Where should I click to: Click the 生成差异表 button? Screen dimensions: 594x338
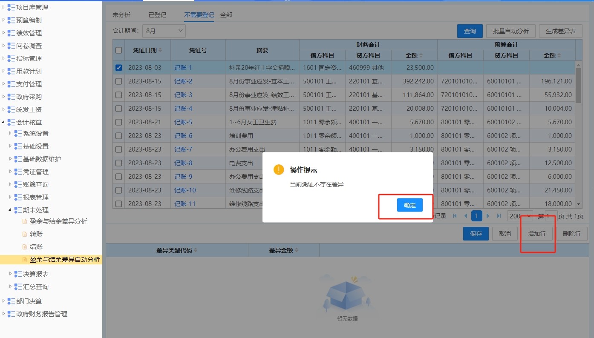point(561,31)
